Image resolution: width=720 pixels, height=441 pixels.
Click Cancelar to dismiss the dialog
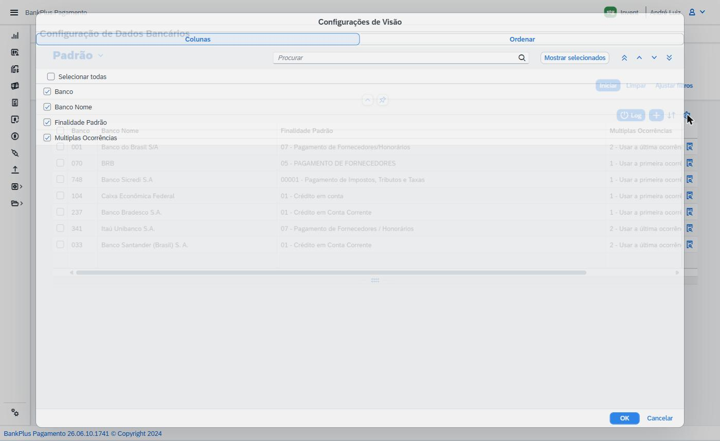pos(660,418)
